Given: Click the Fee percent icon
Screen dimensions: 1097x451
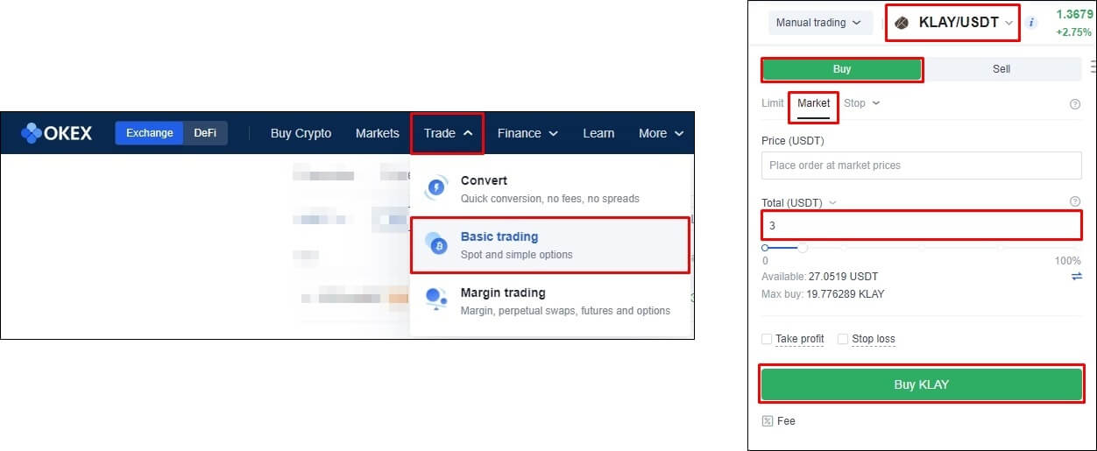Looking at the screenshot, I should tap(768, 421).
